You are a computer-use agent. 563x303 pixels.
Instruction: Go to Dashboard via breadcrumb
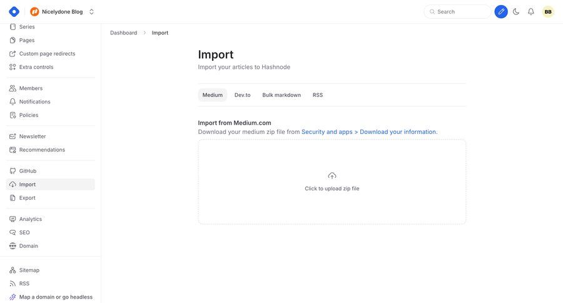[123, 33]
